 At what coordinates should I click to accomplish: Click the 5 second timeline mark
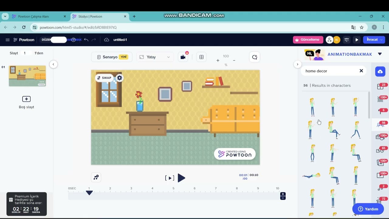point(174,189)
